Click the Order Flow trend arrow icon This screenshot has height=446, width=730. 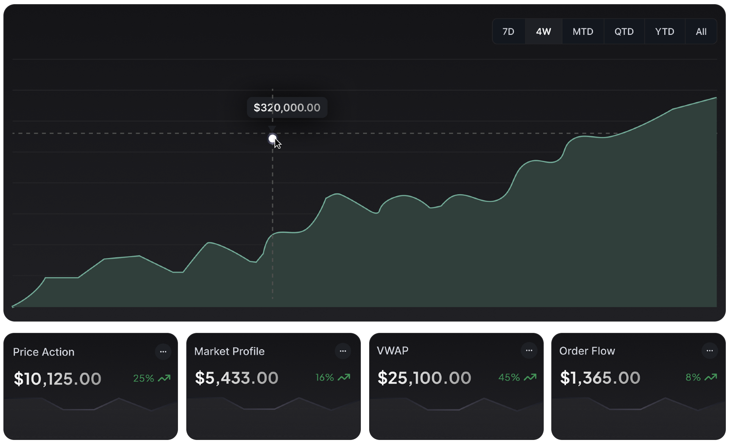tap(711, 377)
